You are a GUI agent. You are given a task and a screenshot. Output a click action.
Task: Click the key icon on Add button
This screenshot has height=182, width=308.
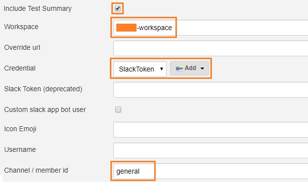point(179,68)
